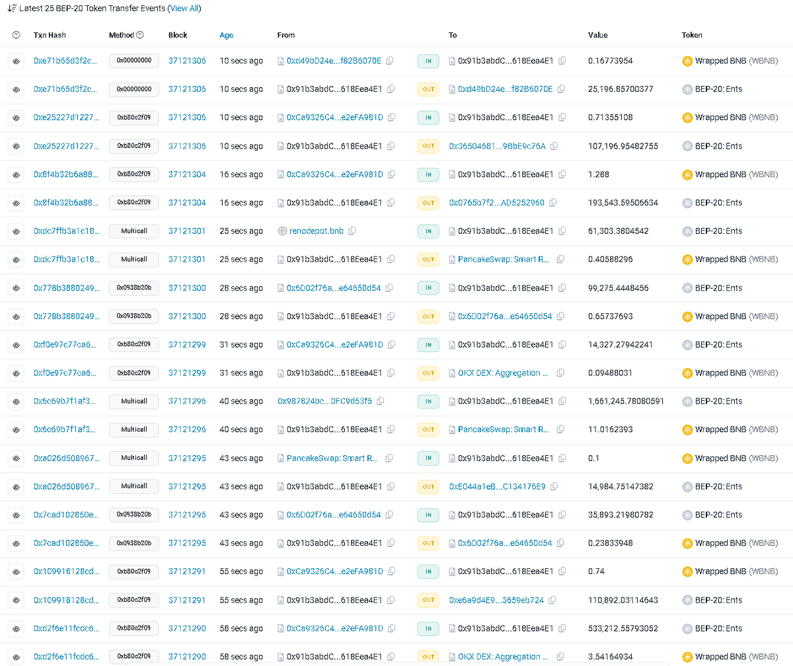
Task: Click the value 1,661,245.78080591
Action: [x=626, y=401]
